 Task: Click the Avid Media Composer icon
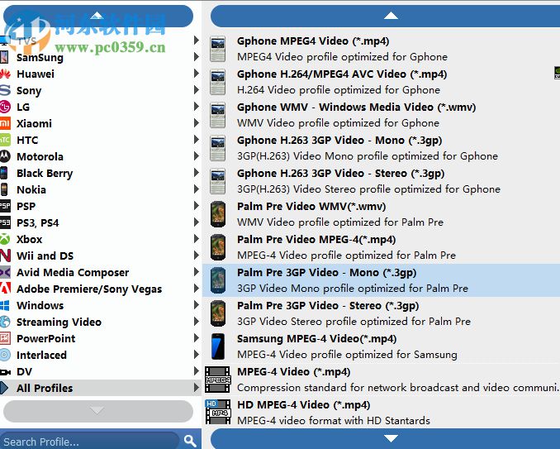pyautogui.click(x=5, y=272)
